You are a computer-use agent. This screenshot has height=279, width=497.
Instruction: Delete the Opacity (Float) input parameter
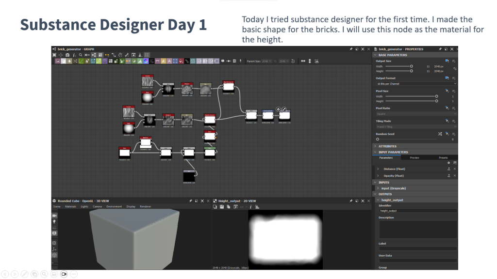tap(455, 175)
